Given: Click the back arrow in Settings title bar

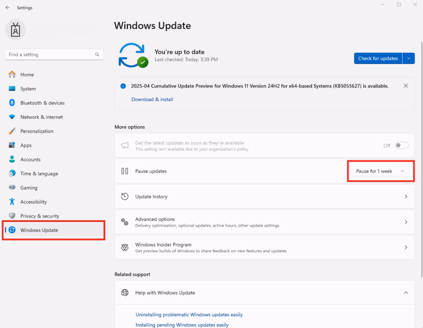Looking at the screenshot, I should (7, 7).
